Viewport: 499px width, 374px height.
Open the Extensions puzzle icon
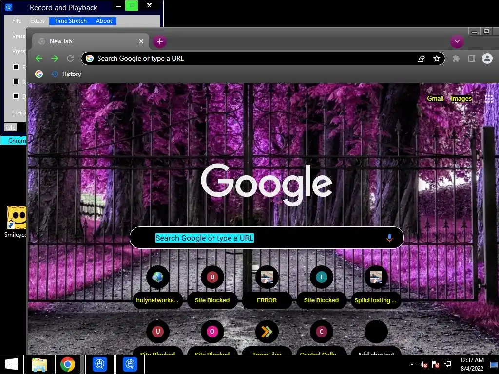(456, 58)
